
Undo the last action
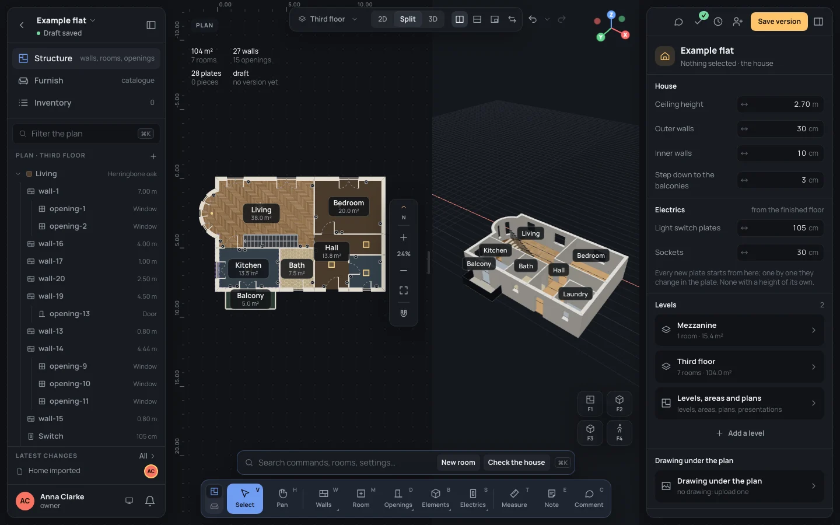[x=533, y=19]
